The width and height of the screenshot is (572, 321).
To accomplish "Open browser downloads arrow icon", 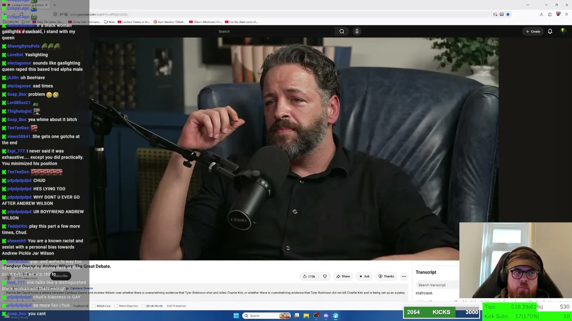I will click(x=541, y=14).
